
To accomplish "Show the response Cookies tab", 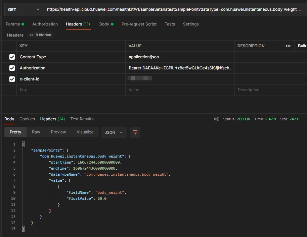I will pos(27,119).
